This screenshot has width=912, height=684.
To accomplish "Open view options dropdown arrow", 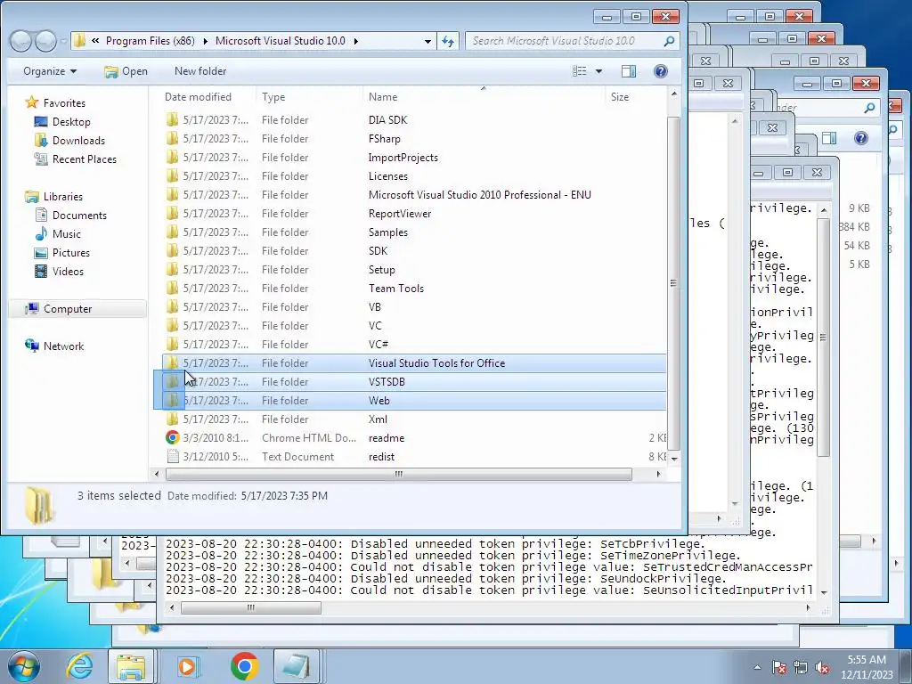I will pyautogui.click(x=598, y=71).
